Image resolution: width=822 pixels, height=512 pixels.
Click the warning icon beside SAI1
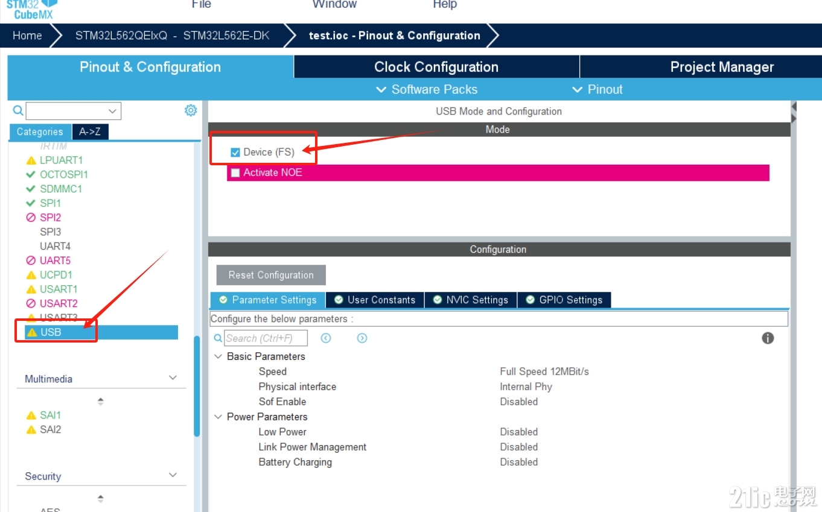click(31, 416)
